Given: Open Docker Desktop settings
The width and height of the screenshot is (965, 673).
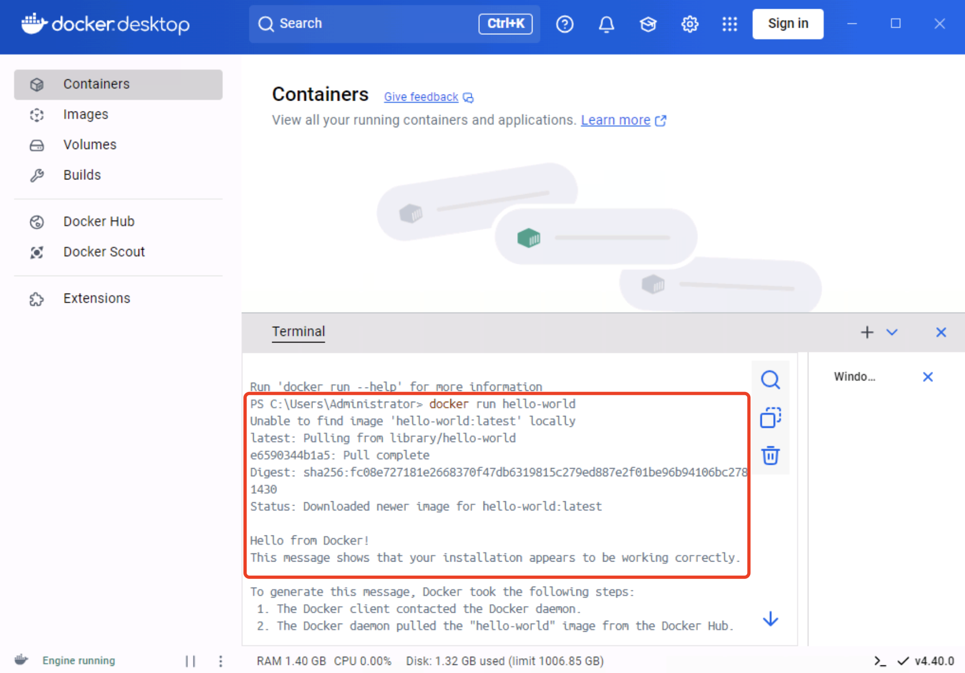Looking at the screenshot, I should [x=689, y=24].
